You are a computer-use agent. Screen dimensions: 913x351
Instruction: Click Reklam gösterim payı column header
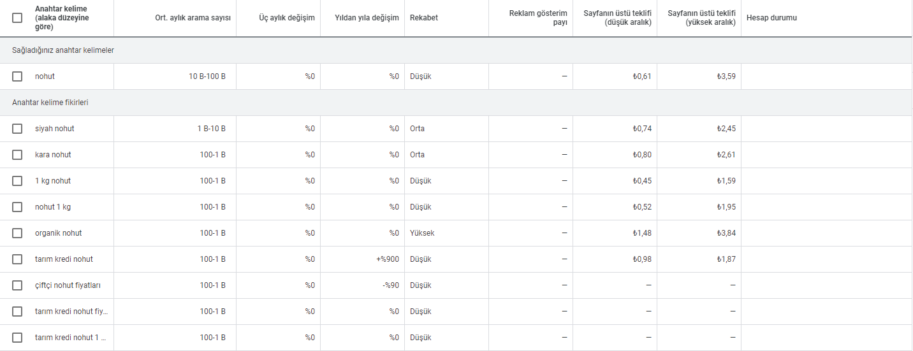click(x=538, y=18)
